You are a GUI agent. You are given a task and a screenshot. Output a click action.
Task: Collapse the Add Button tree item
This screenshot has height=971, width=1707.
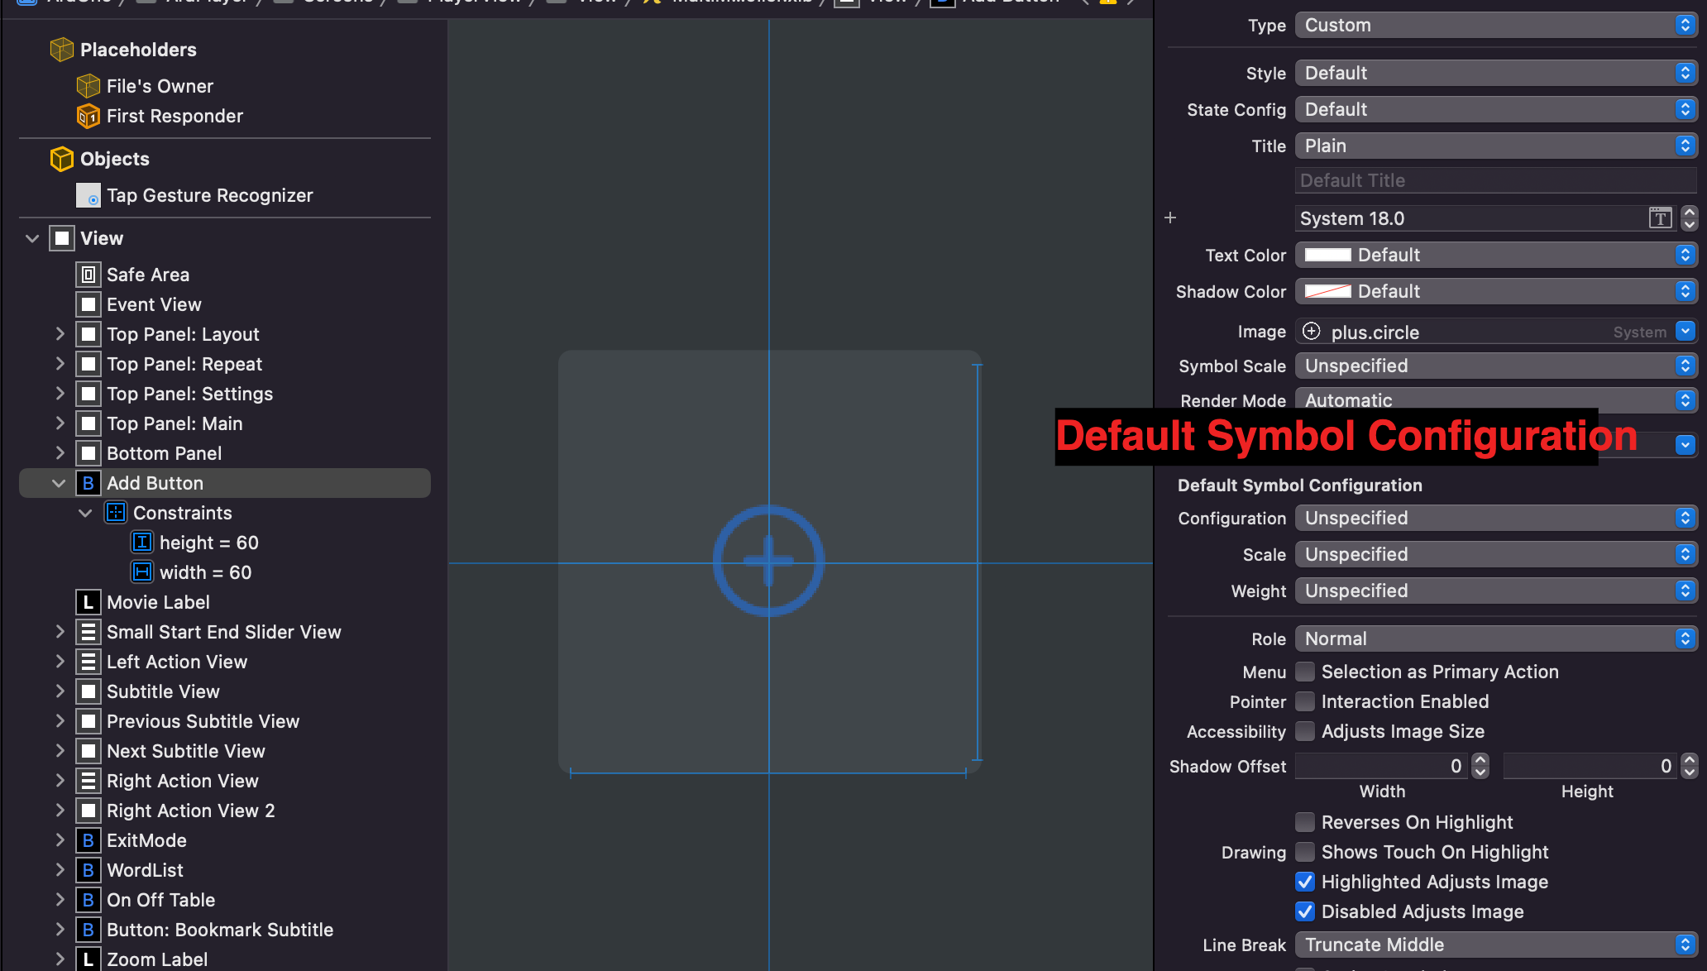click(59, 483)
